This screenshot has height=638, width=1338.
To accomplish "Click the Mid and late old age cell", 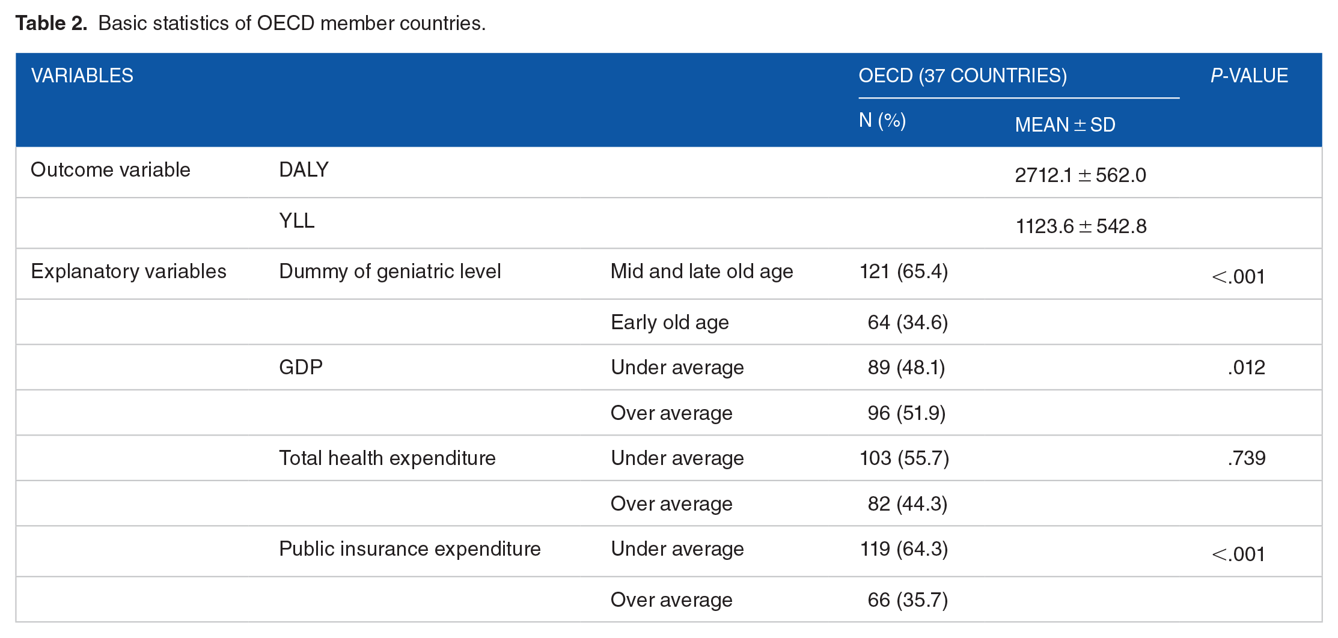I will pos(702,272).
